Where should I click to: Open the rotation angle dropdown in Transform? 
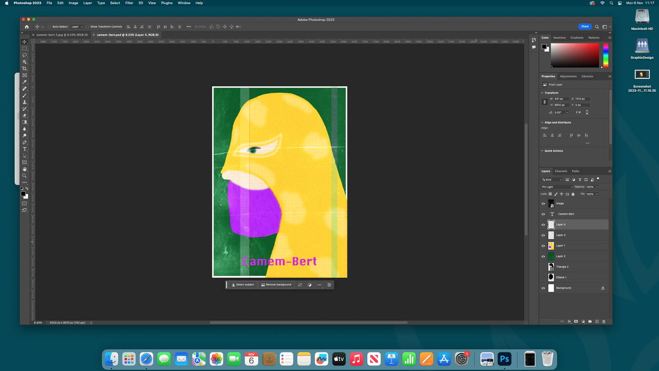point(567,112)
